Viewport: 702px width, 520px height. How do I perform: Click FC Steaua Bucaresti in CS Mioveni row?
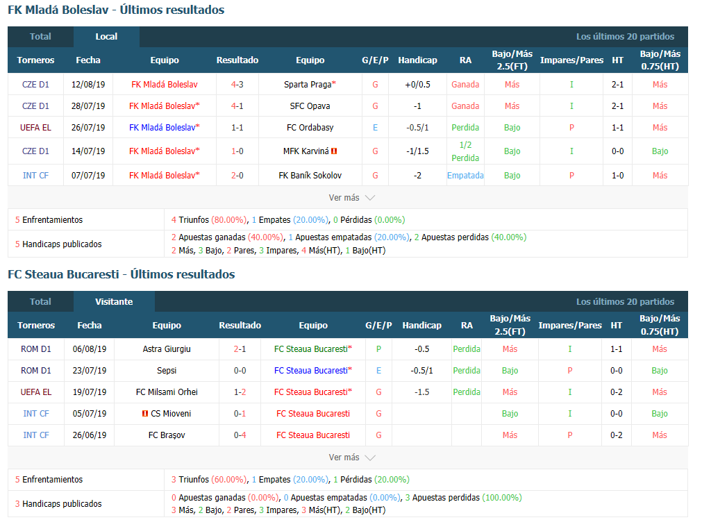[x=313, y=414]
